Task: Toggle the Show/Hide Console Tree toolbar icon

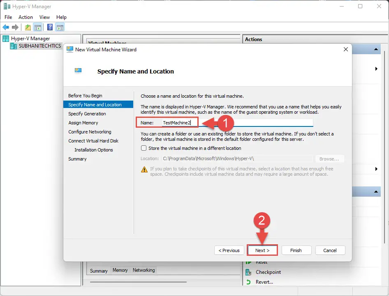Action: [x=38, y=27]
